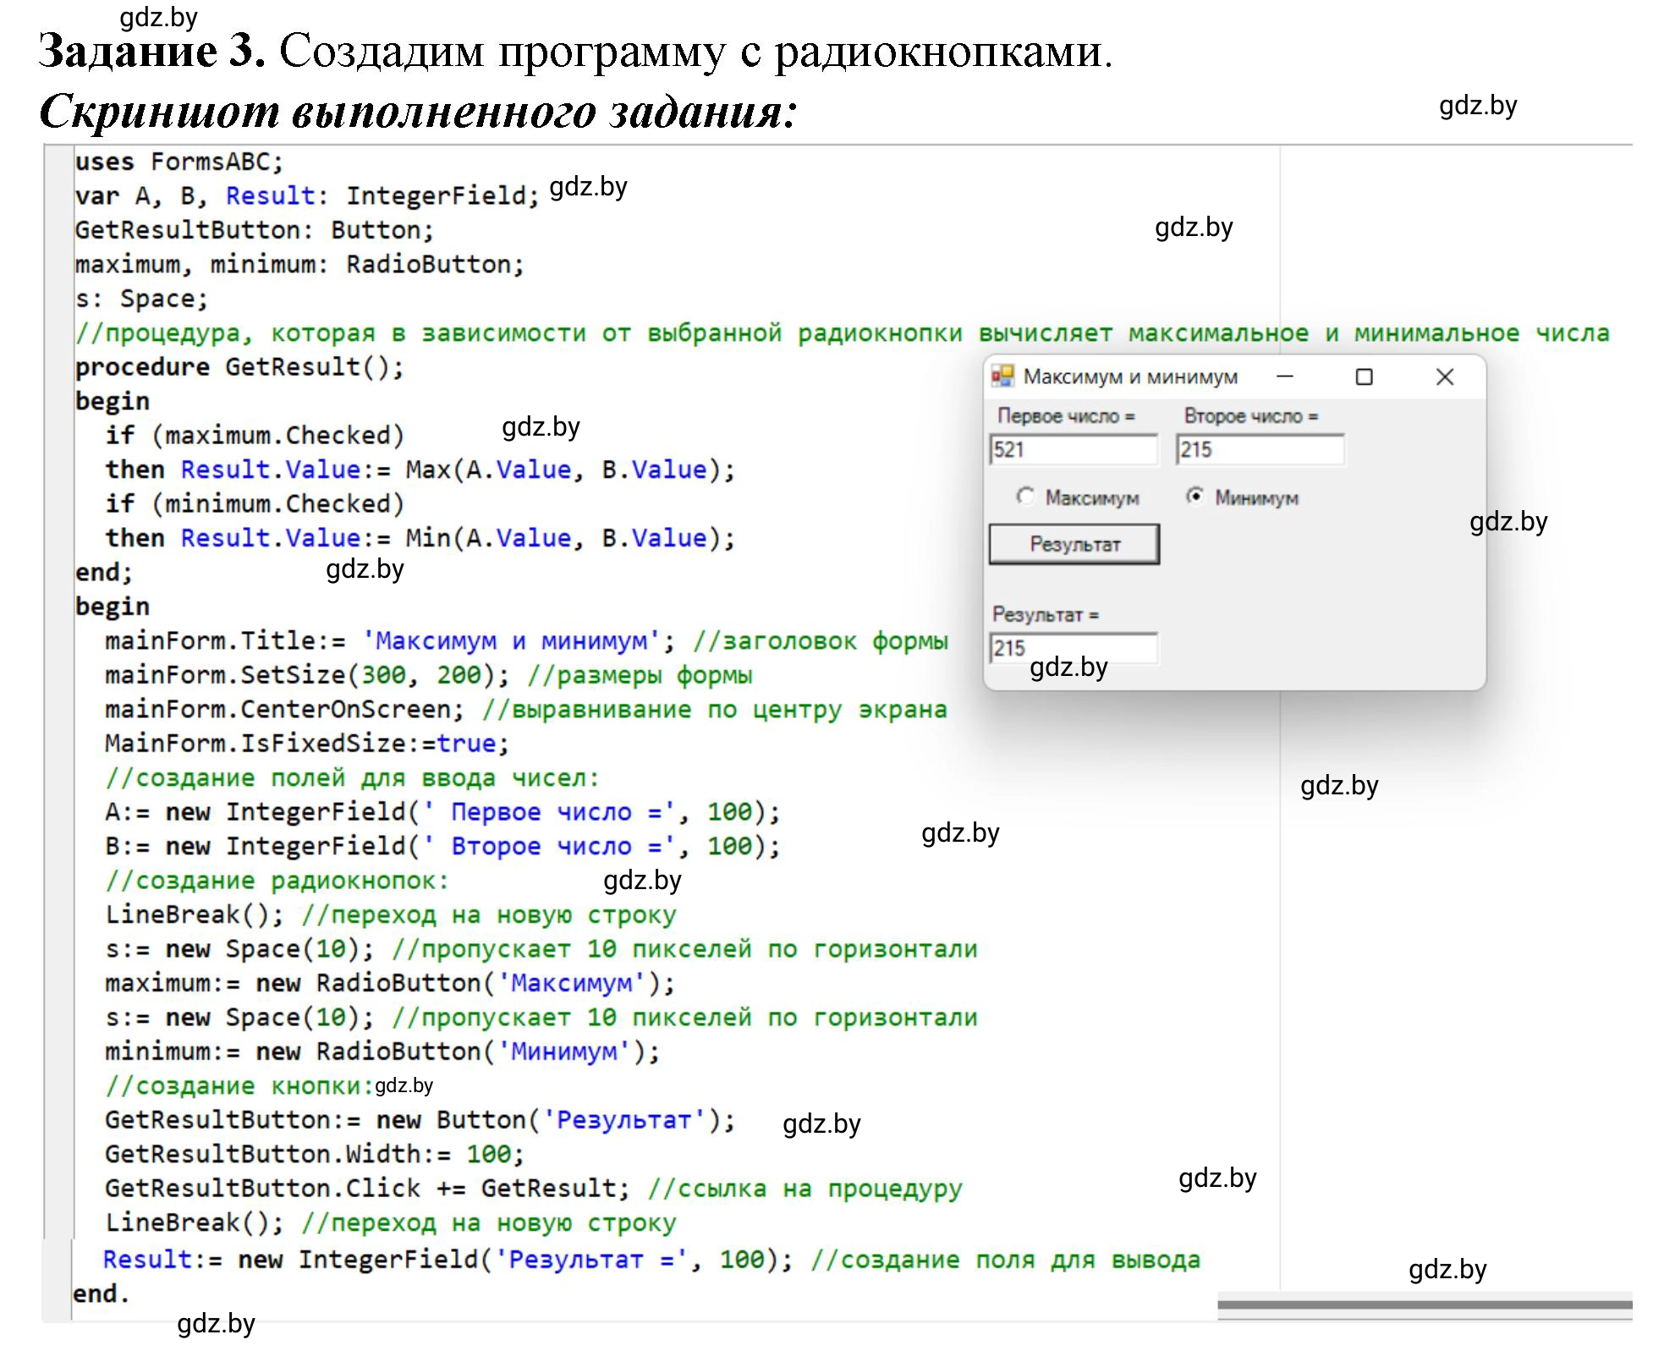Click the final 'end.' line
Screen dimensions: 1675x1362
101,1294
